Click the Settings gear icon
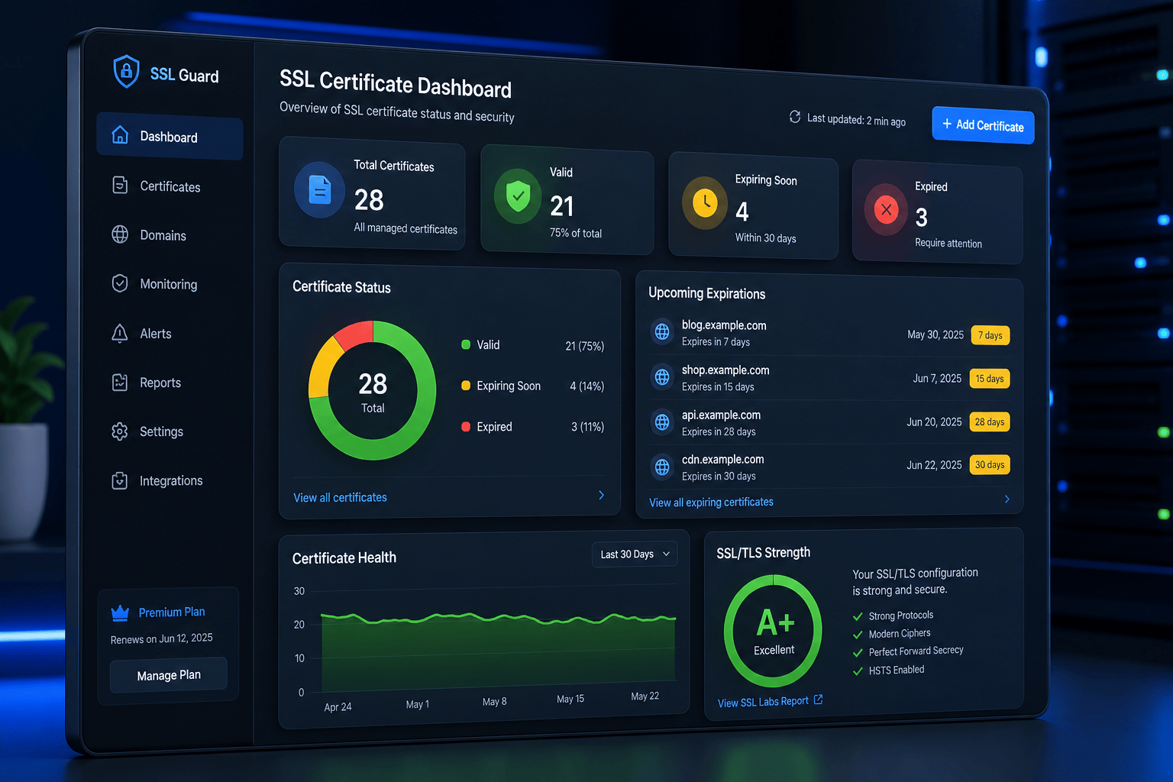 pyautogui.click(x=120, y=431)
